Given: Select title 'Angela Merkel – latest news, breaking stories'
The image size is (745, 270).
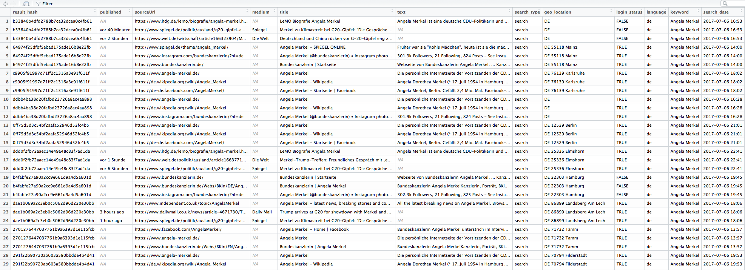Looking at the screenshot, I should click(x=336, y=203).
